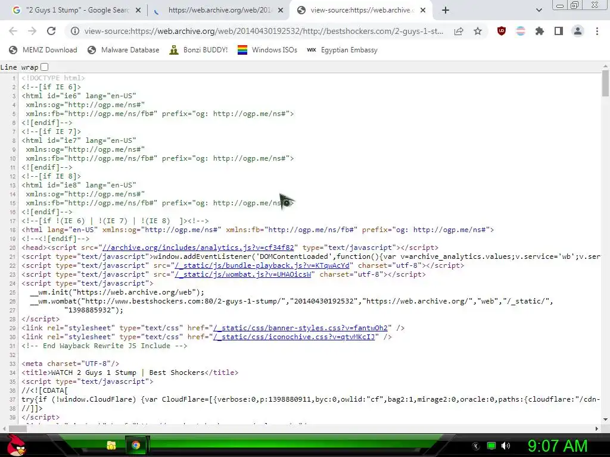
Task: Click the 9:07 AM taskbar clock
Action: click(x=558, y=446)
